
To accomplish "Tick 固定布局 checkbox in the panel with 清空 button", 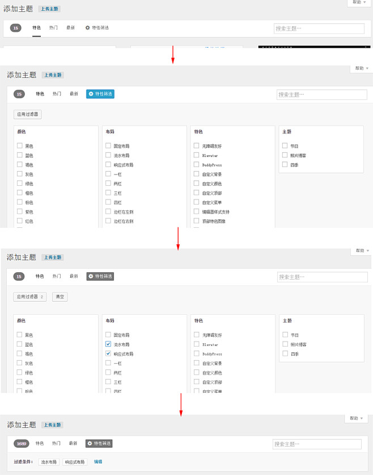I will (x=108, y=335).
